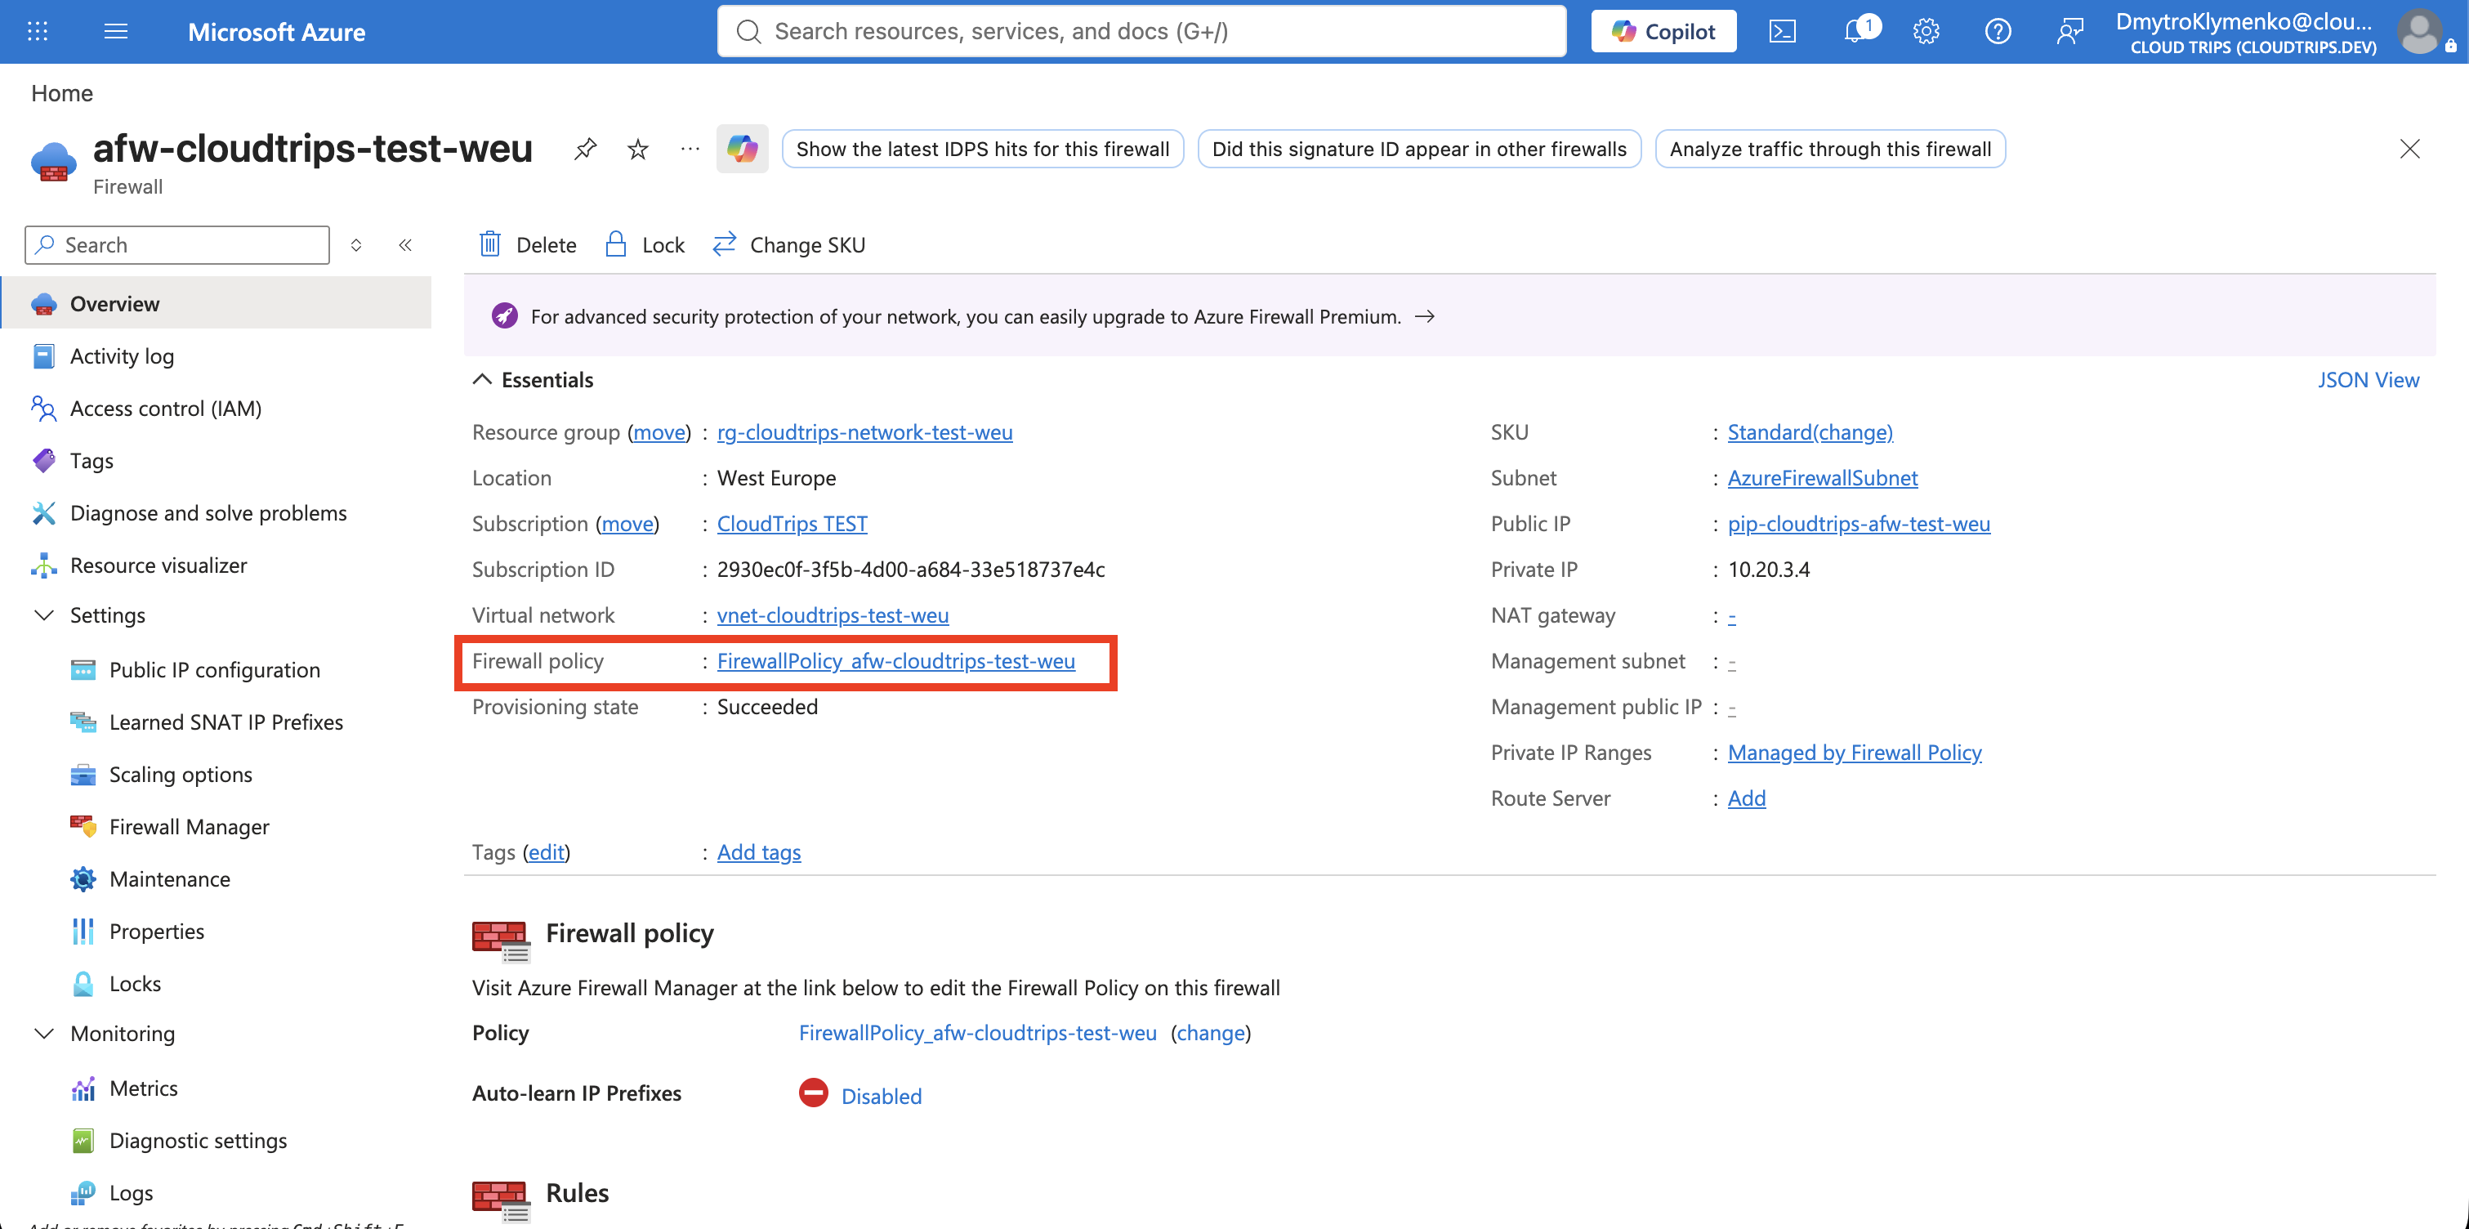Click Managed by Firewall Policy link
This screenshot has height=1229, width=2469.
(x=1854, y=753)
